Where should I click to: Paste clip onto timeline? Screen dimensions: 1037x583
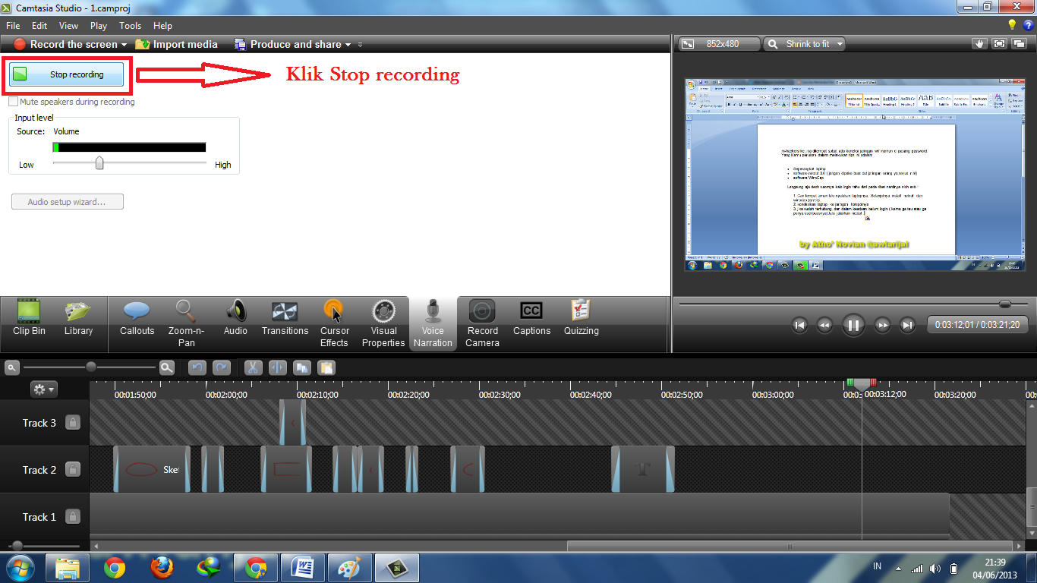coord(326,367)
